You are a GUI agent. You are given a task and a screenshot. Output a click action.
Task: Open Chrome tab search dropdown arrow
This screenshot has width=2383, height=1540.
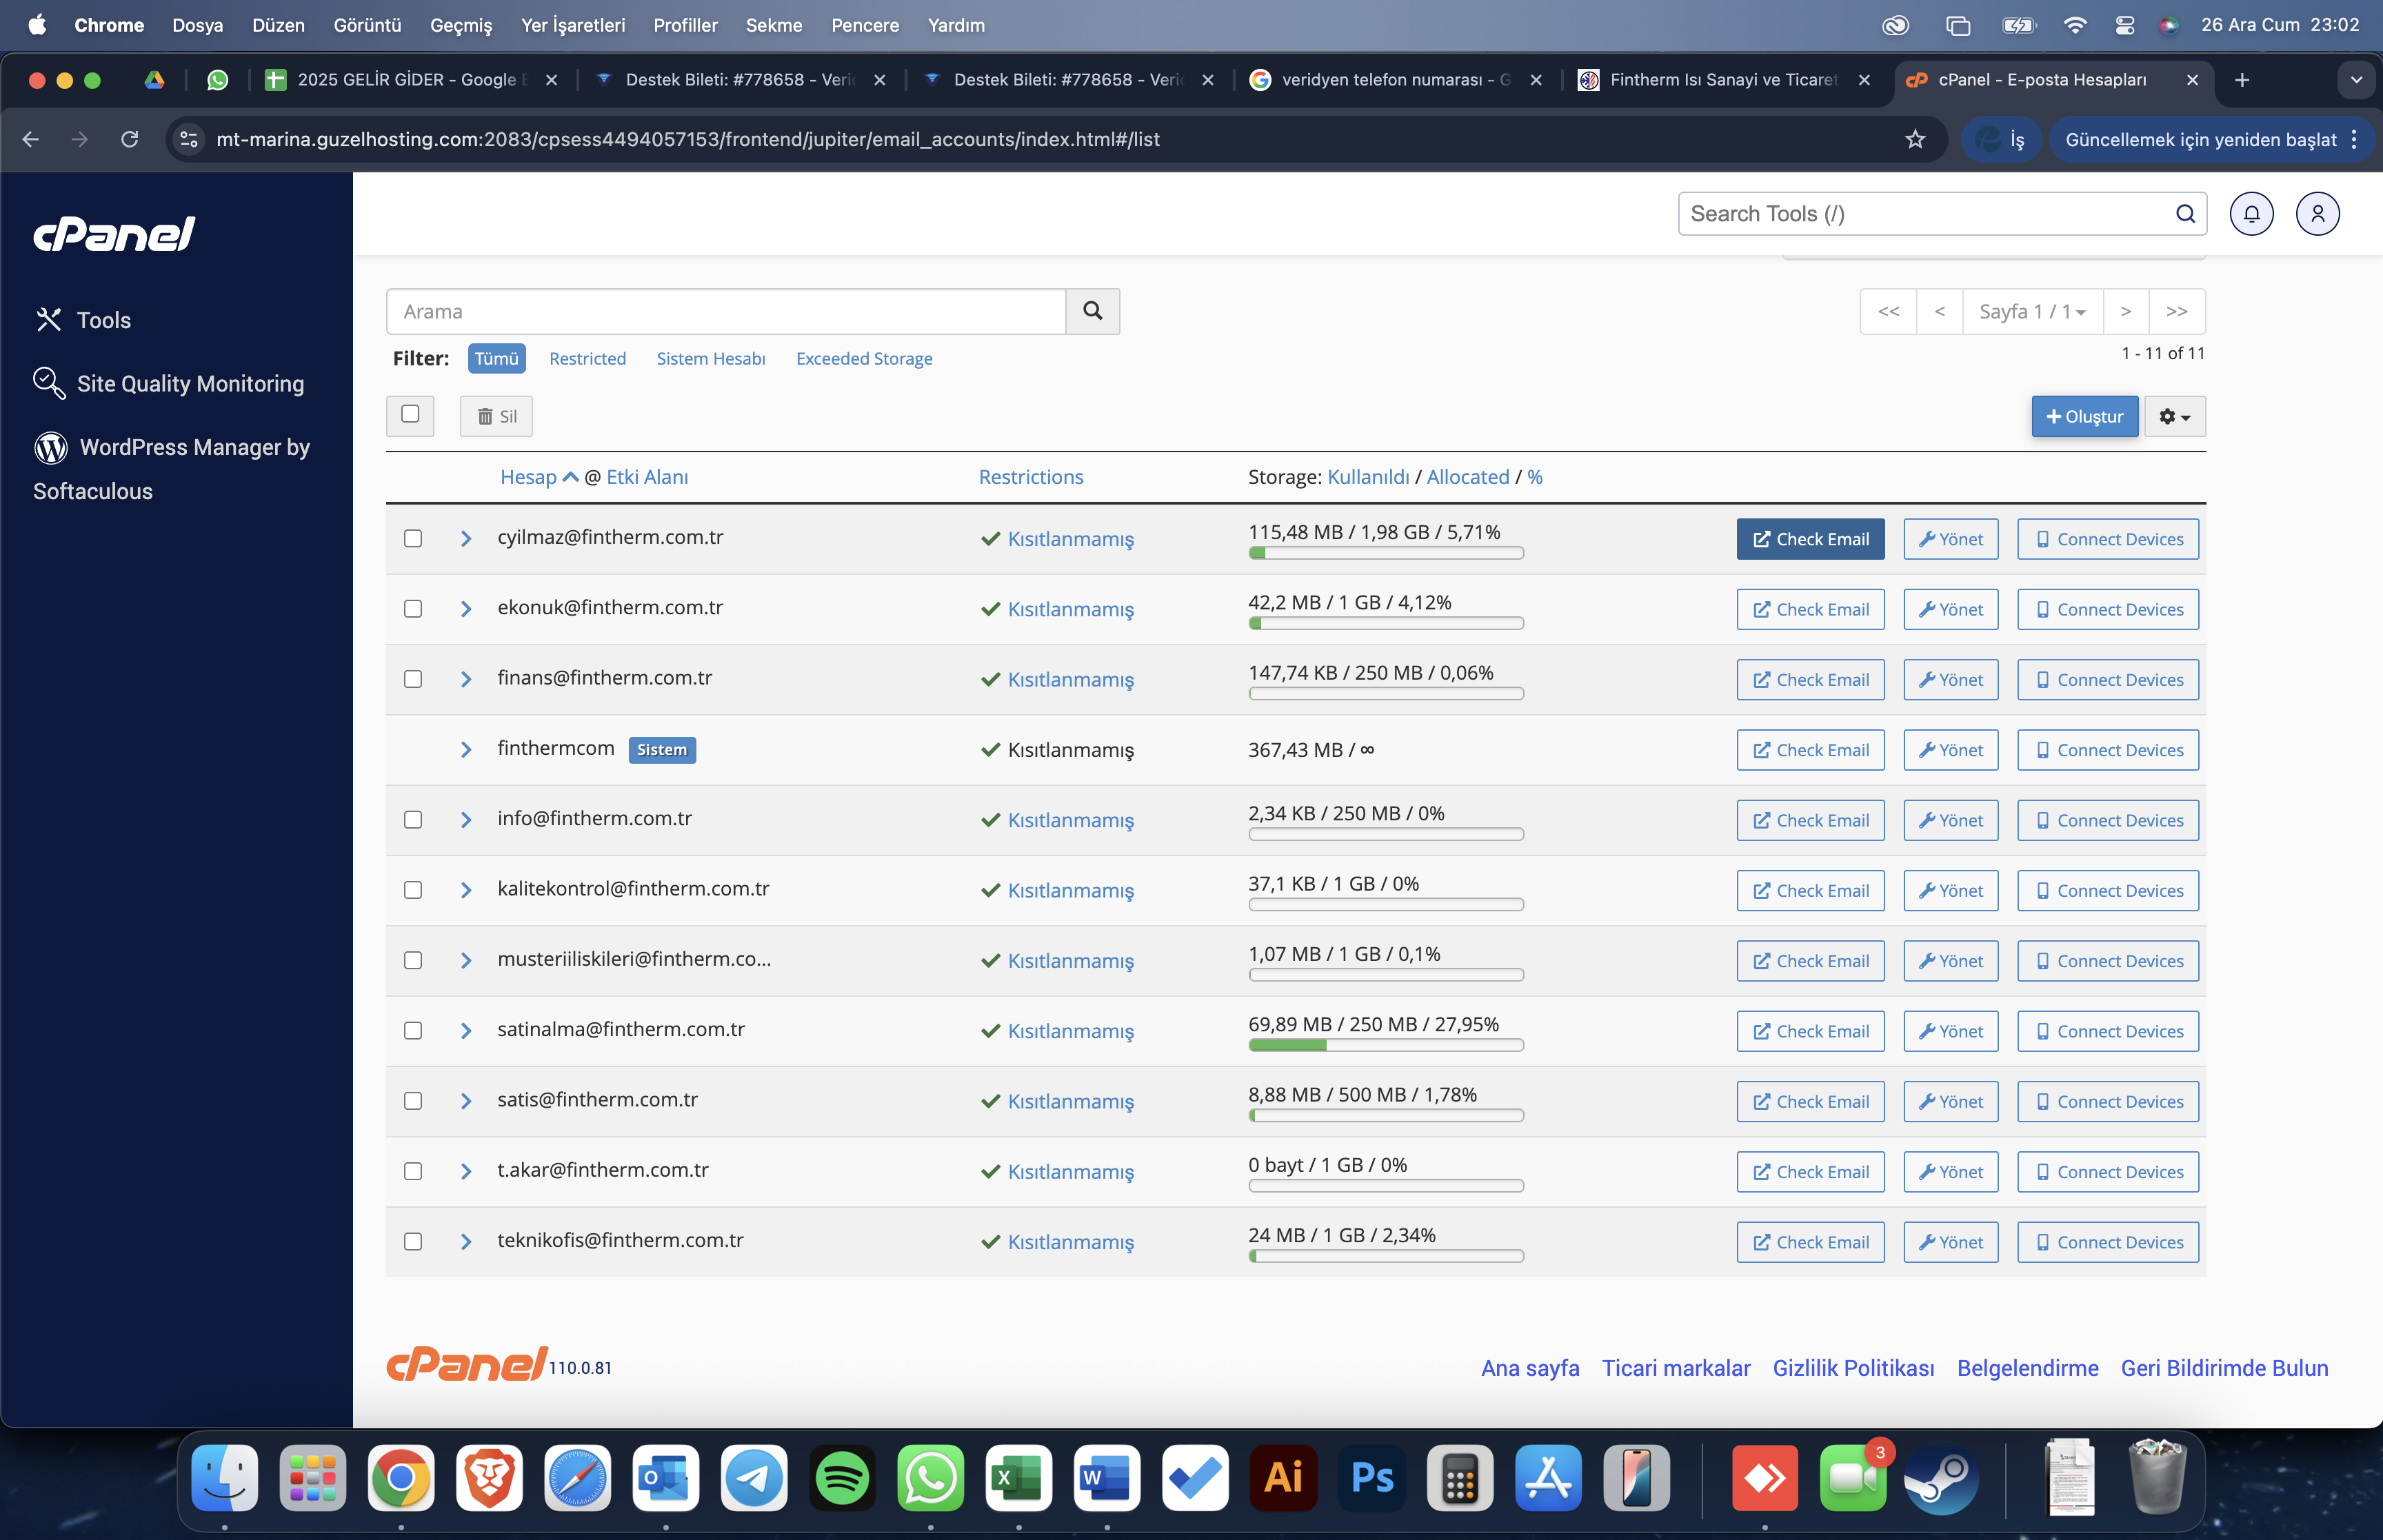[x=2356, y=80]
